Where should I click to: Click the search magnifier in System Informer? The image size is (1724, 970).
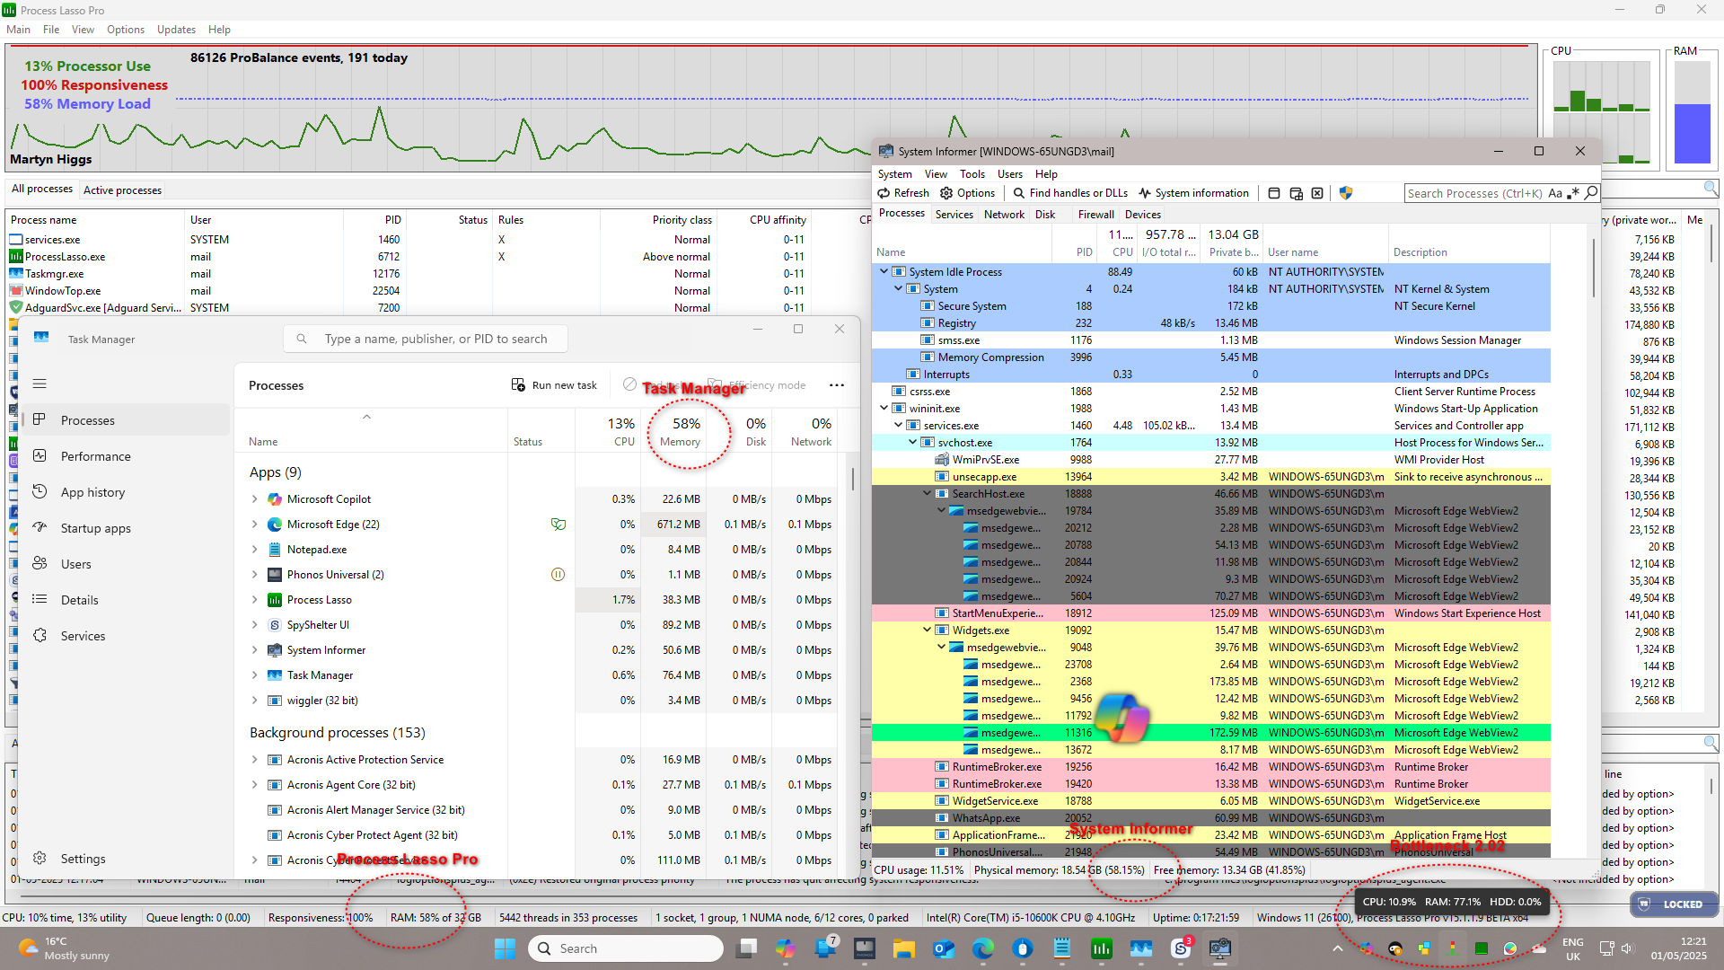point(1591,193)
